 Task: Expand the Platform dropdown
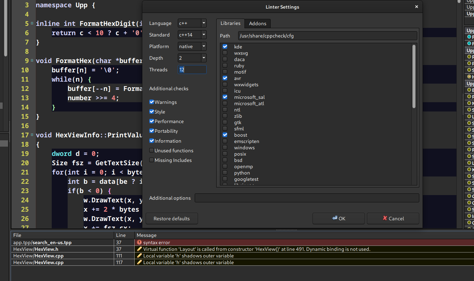click(204, 46)
